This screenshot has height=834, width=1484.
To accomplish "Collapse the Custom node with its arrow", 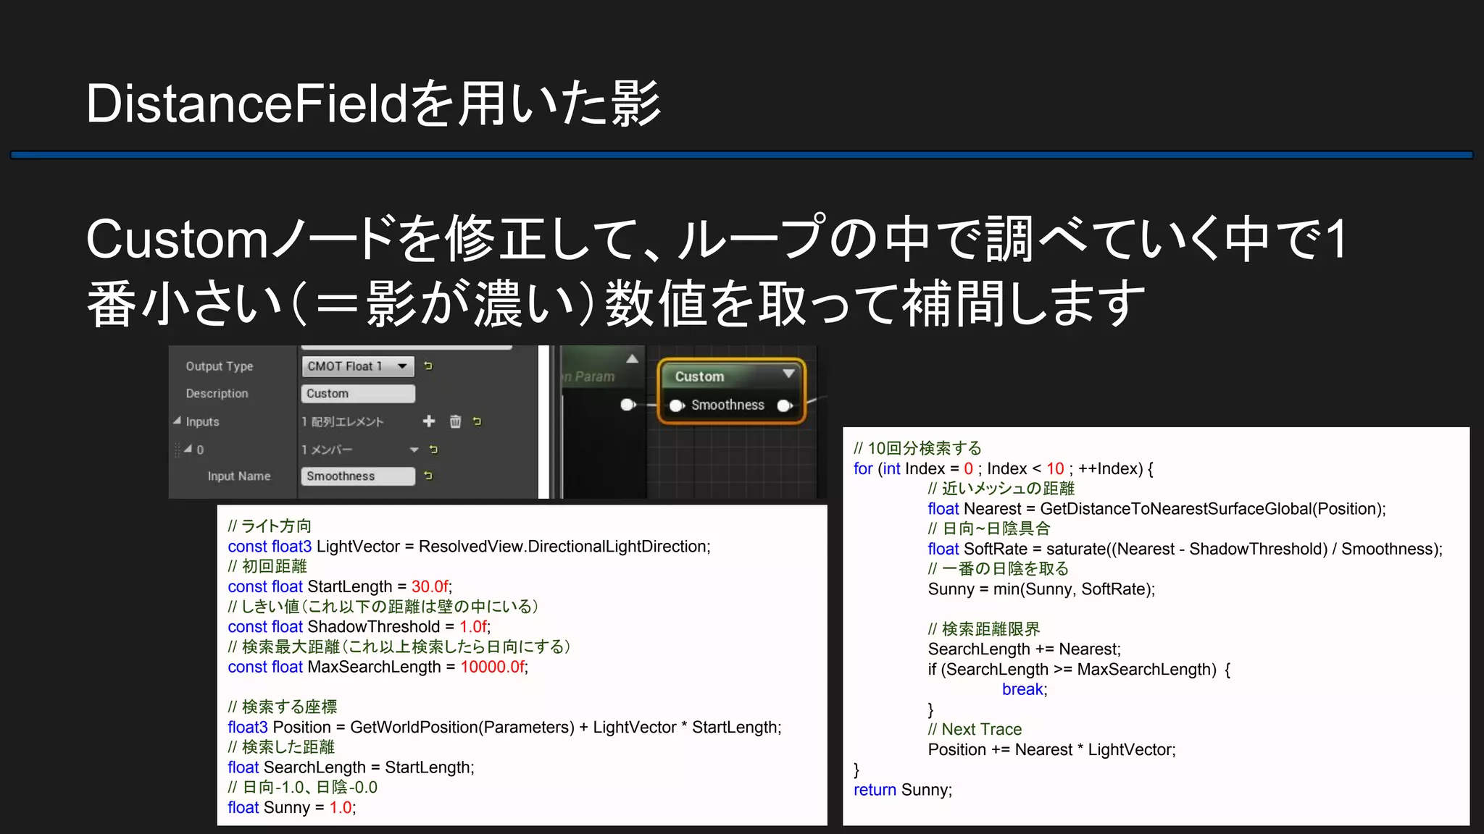I will click(788, 374).
